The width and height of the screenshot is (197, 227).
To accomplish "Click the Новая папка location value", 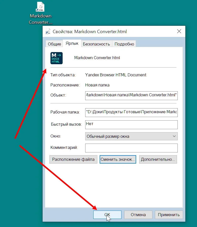I will (x=97, y=85).
